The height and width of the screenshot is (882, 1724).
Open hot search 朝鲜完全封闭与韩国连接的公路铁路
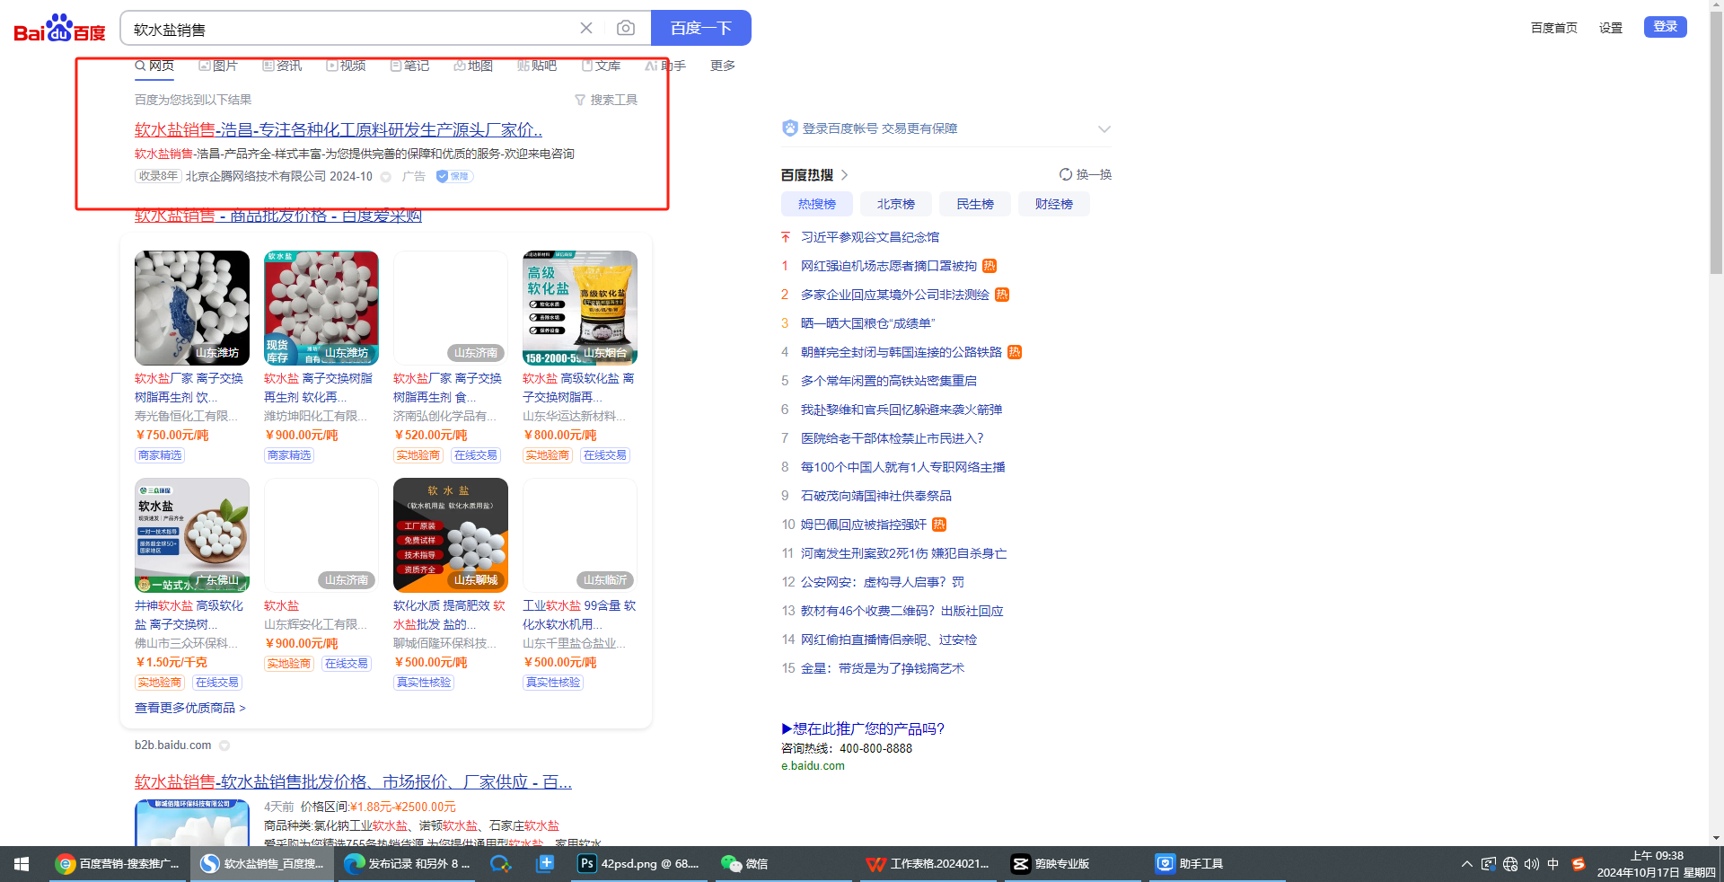pyautogui.click(x=902, y=352)
